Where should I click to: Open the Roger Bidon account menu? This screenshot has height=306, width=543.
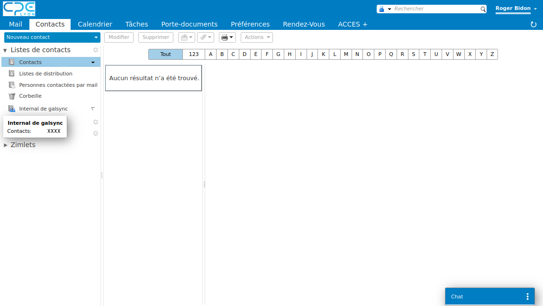coord(516,9)
